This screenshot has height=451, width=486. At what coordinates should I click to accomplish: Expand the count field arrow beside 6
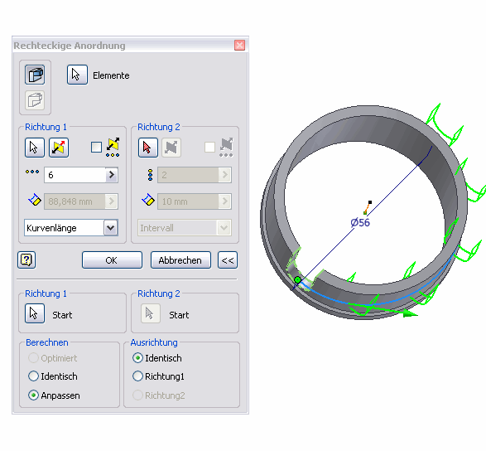(x=112, y=175)
